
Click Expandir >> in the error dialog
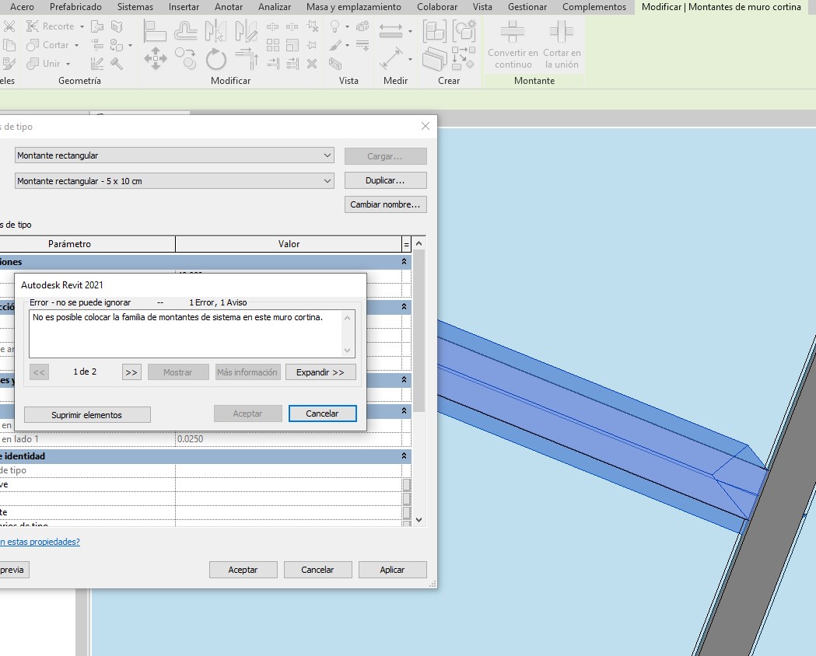coord(320,372)
